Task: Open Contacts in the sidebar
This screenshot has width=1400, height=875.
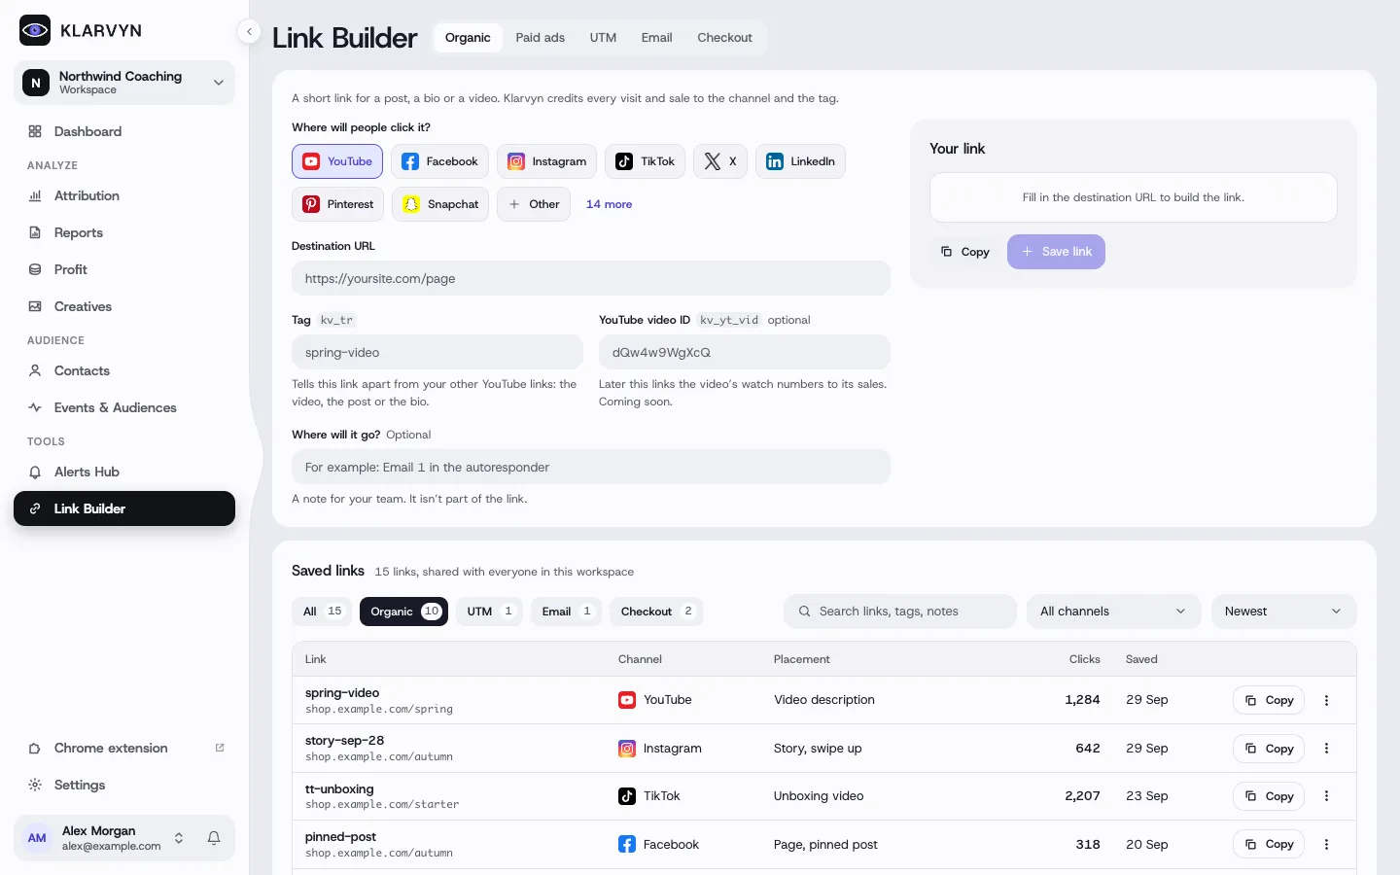Action: (124, 370)
